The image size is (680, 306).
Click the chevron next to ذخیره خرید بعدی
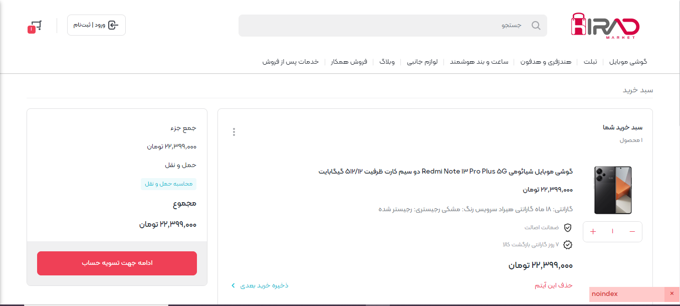[x=233, y=285]
